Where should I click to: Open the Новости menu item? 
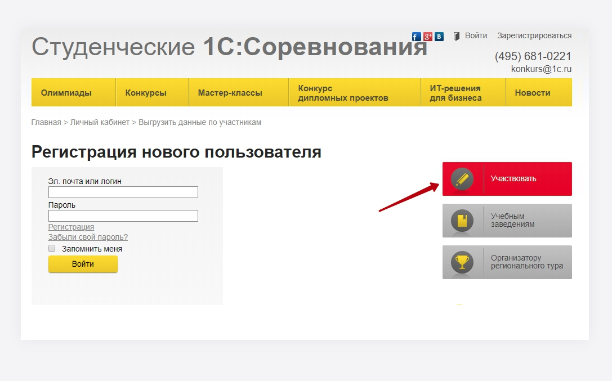point(533,93)
